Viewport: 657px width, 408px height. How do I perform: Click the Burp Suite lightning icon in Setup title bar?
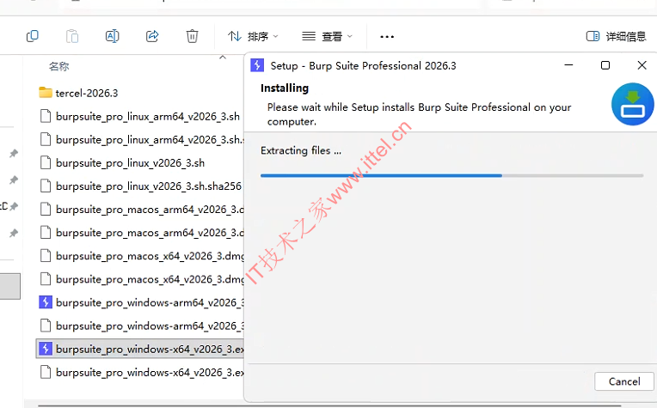pyautogui.click(x=257, y=65)
